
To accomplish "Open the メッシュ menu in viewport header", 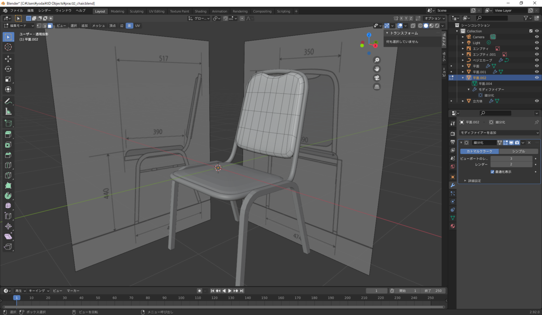I will pos(98,26).
